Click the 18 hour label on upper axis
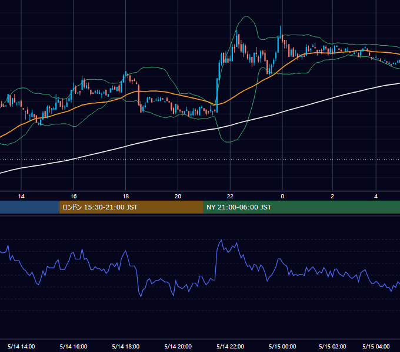Screen dimensions: 400x352 pyautogui.click(x=126, y=197)
